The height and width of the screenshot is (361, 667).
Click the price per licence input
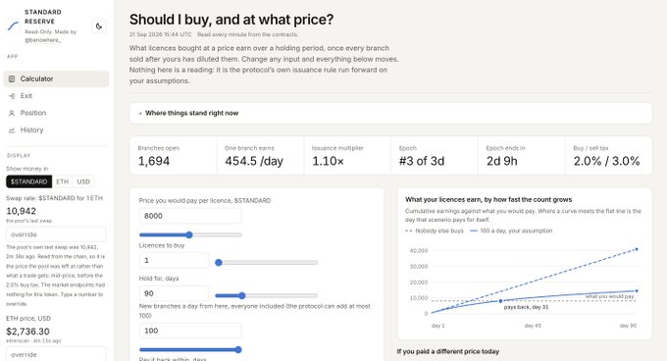click(x=190, y=216)
